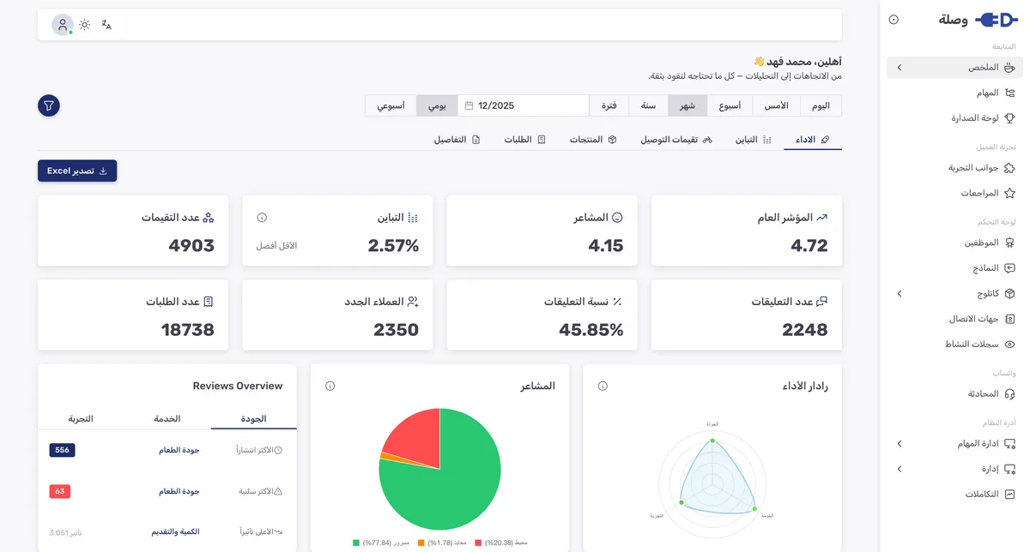Click the green سرور legend swatch under pie chart
The width and height of the screenshot is (1030, 552).
point(354,542)
